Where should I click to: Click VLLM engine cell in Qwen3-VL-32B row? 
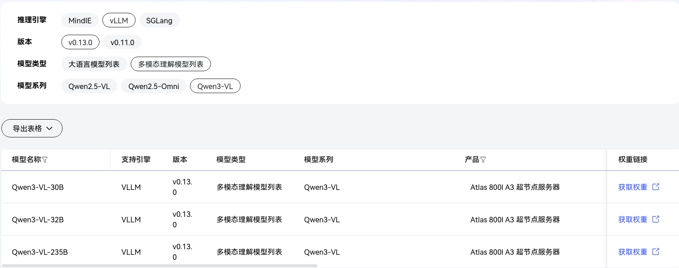[x=131, y=220]
